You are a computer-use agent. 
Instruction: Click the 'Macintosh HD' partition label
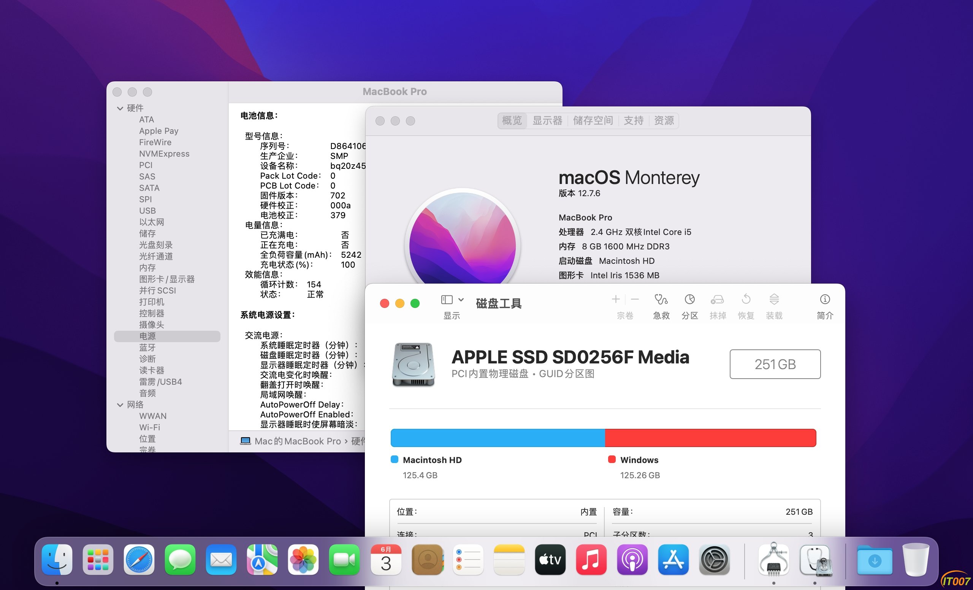pos(432,460)
